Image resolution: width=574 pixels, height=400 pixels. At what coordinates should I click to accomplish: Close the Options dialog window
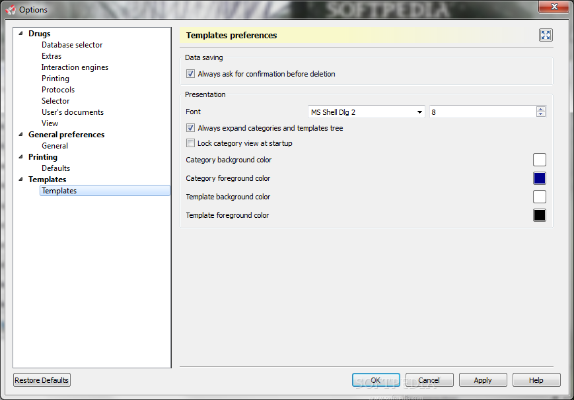point(554,7)
